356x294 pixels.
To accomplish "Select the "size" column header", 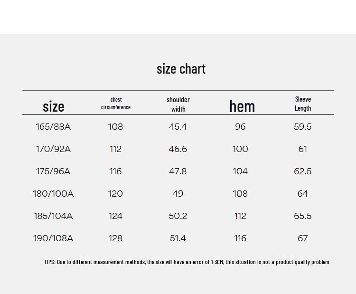I will 53,106.
